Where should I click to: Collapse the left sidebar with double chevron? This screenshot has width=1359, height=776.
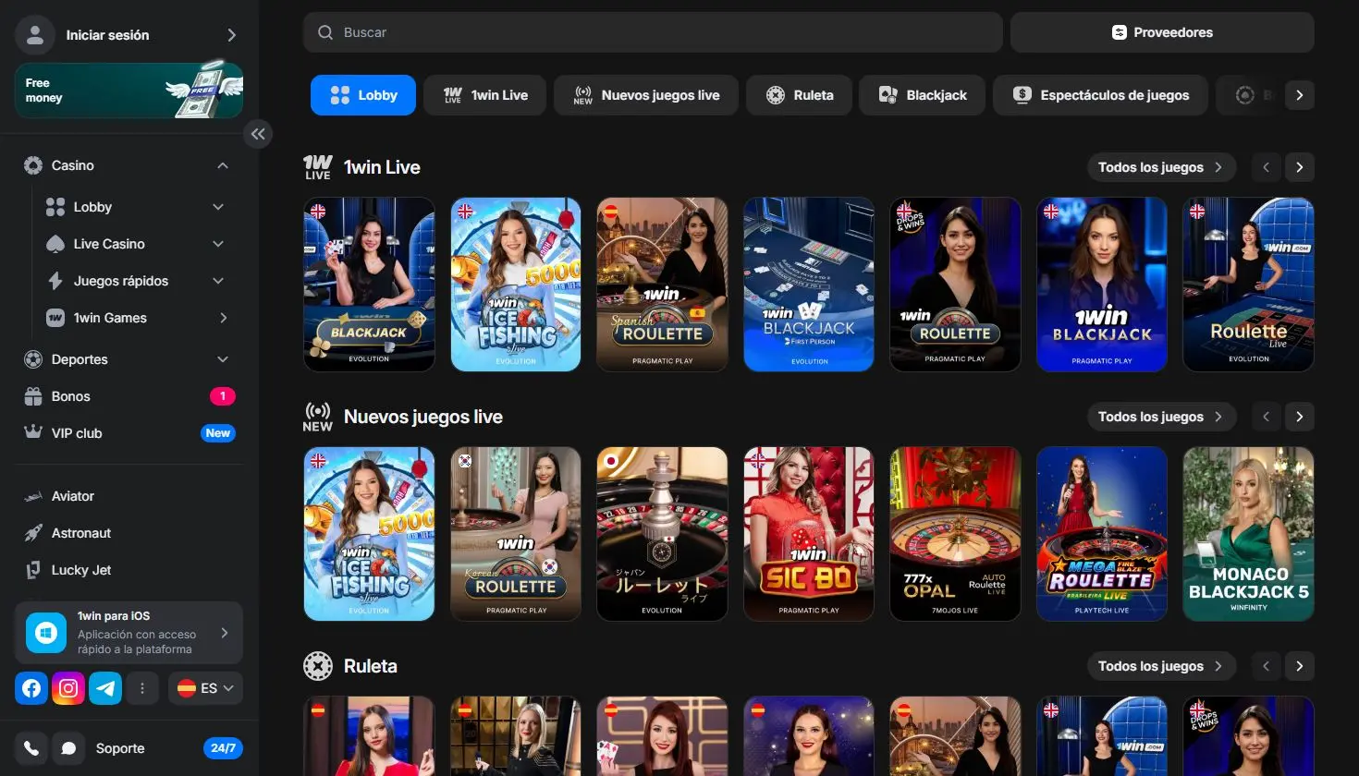pos(258,134)
